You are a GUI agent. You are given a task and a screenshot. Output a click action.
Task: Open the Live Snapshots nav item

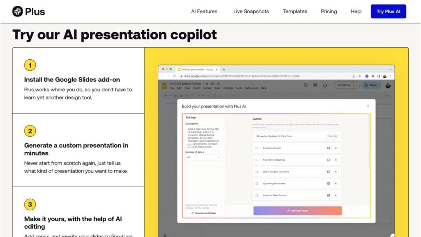click(x=251, y=11)
